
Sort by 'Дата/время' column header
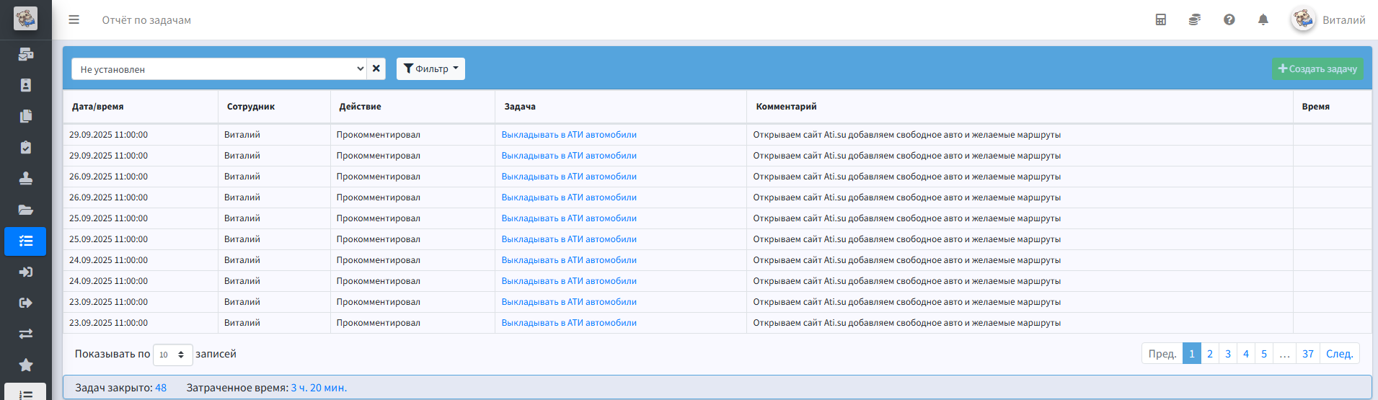tap(98, 107)
